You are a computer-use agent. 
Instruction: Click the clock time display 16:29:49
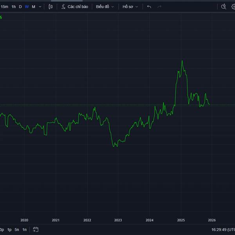click(x=220, y=230)
